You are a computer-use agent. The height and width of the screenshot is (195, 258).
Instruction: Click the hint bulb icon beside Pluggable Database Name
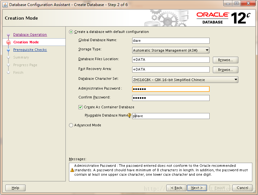coord(129,115)
